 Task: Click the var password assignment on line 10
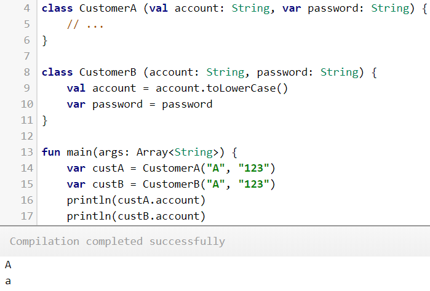click(140, 105)
